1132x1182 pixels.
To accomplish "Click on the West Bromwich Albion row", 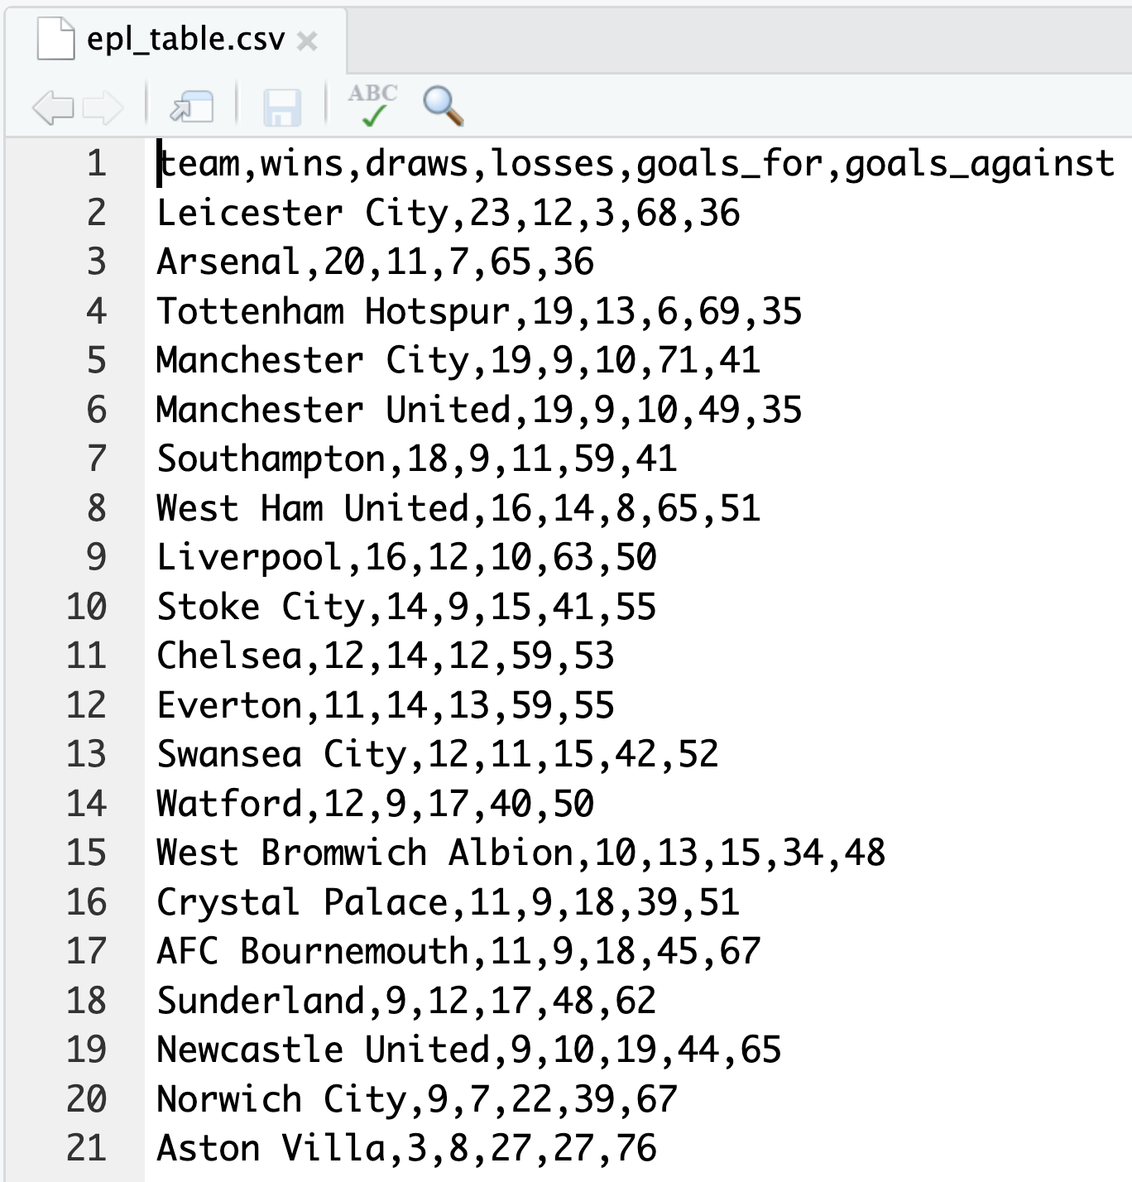I will pyautogui.click(x=521, y=853).
